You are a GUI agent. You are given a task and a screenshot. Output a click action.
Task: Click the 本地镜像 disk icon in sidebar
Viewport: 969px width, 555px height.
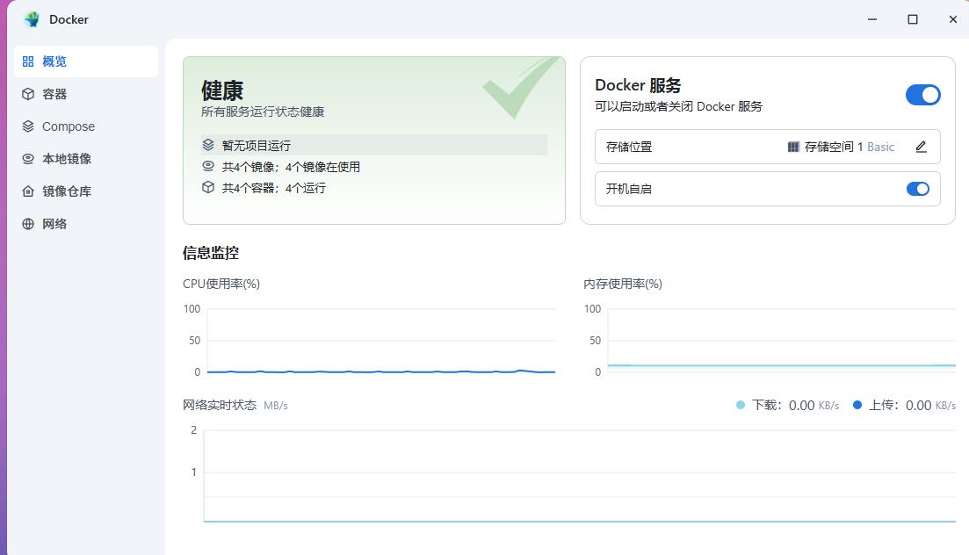point(28,159)
